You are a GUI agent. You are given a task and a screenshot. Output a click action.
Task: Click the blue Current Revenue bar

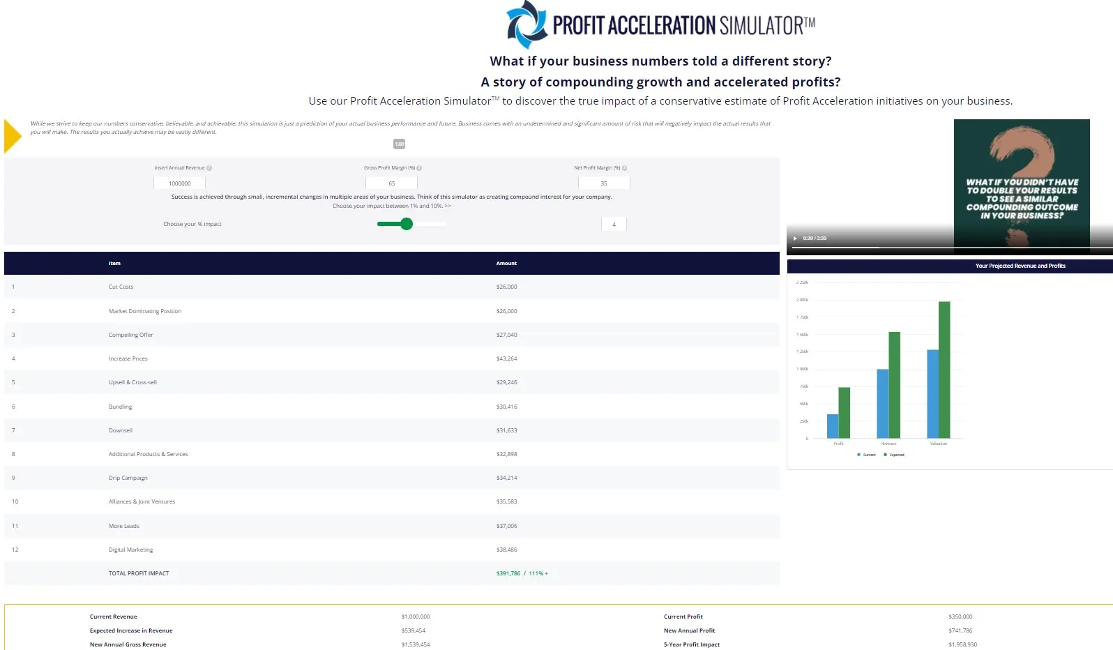coord(882,404)
